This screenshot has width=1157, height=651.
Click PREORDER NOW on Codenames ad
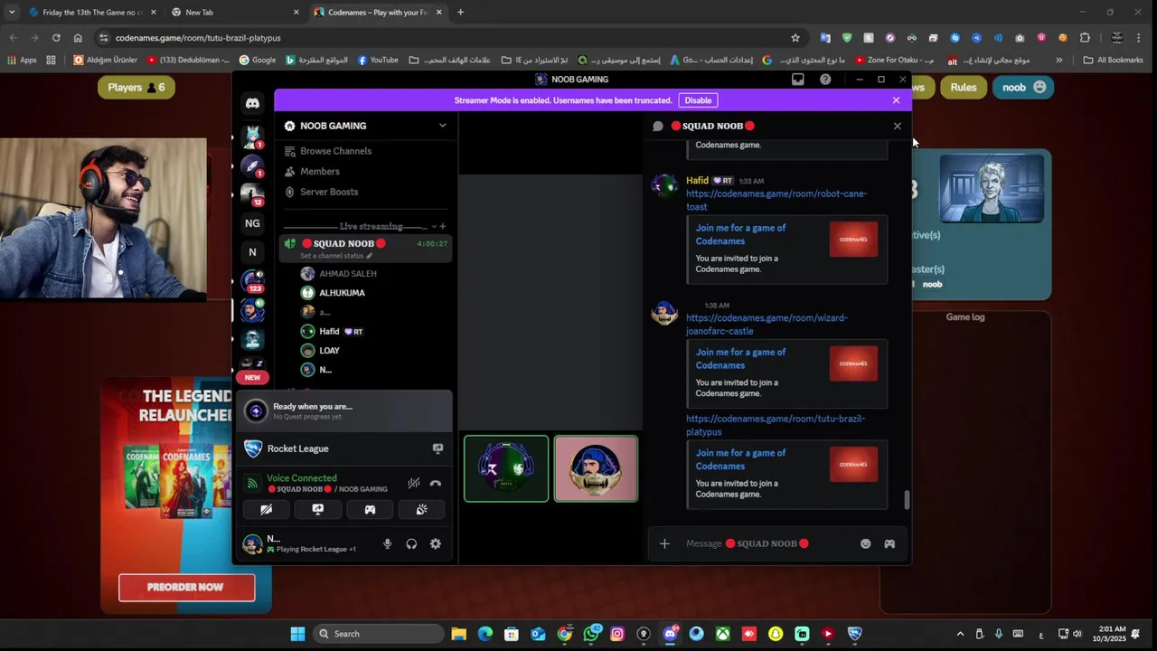pyautogui.click(x=186, y=587)
